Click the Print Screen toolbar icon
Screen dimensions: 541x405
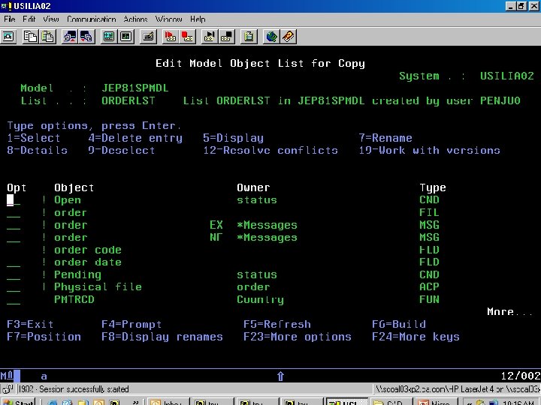pyautogui.click(x=8, y=37)
